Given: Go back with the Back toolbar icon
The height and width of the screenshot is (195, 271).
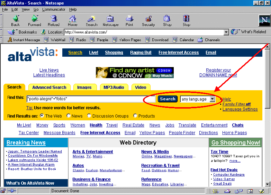Looking at the screenshot, I should 16,20.
